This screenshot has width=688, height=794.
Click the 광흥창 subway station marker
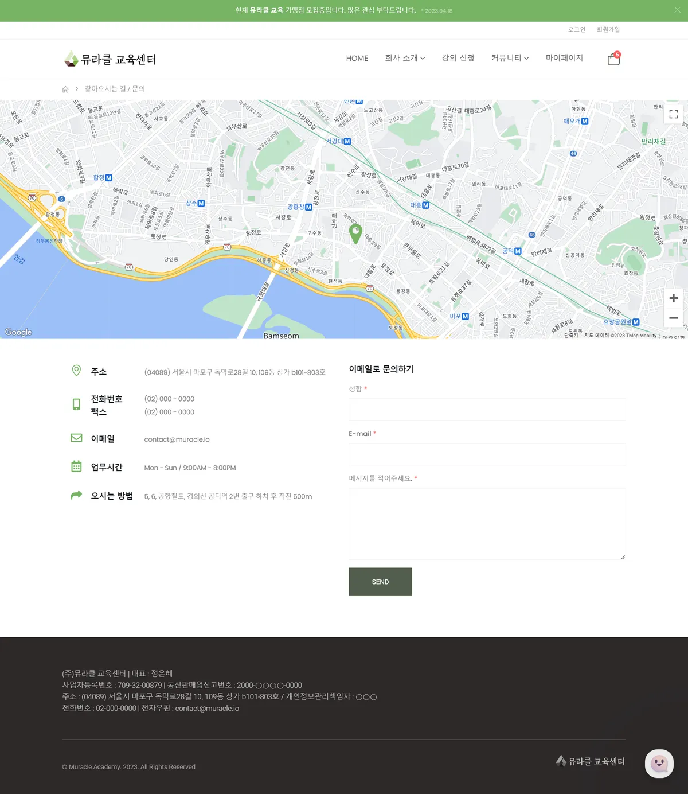coord(300,207)
